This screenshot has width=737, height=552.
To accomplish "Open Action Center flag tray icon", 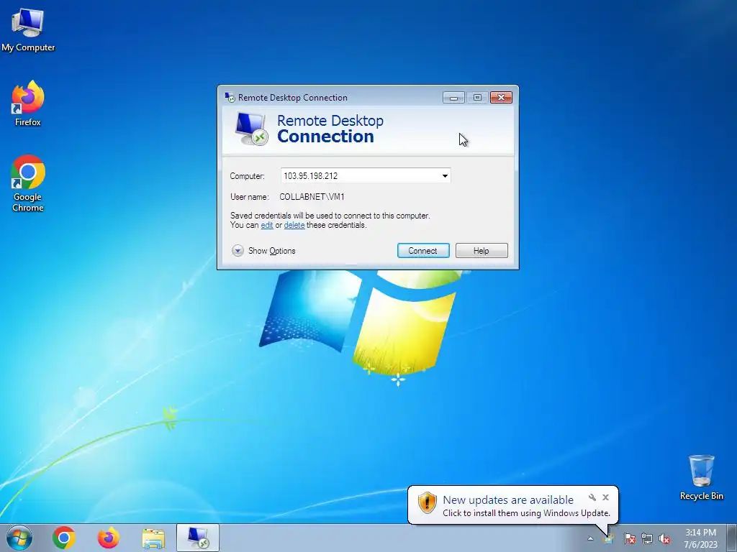I will pos(629,539).
